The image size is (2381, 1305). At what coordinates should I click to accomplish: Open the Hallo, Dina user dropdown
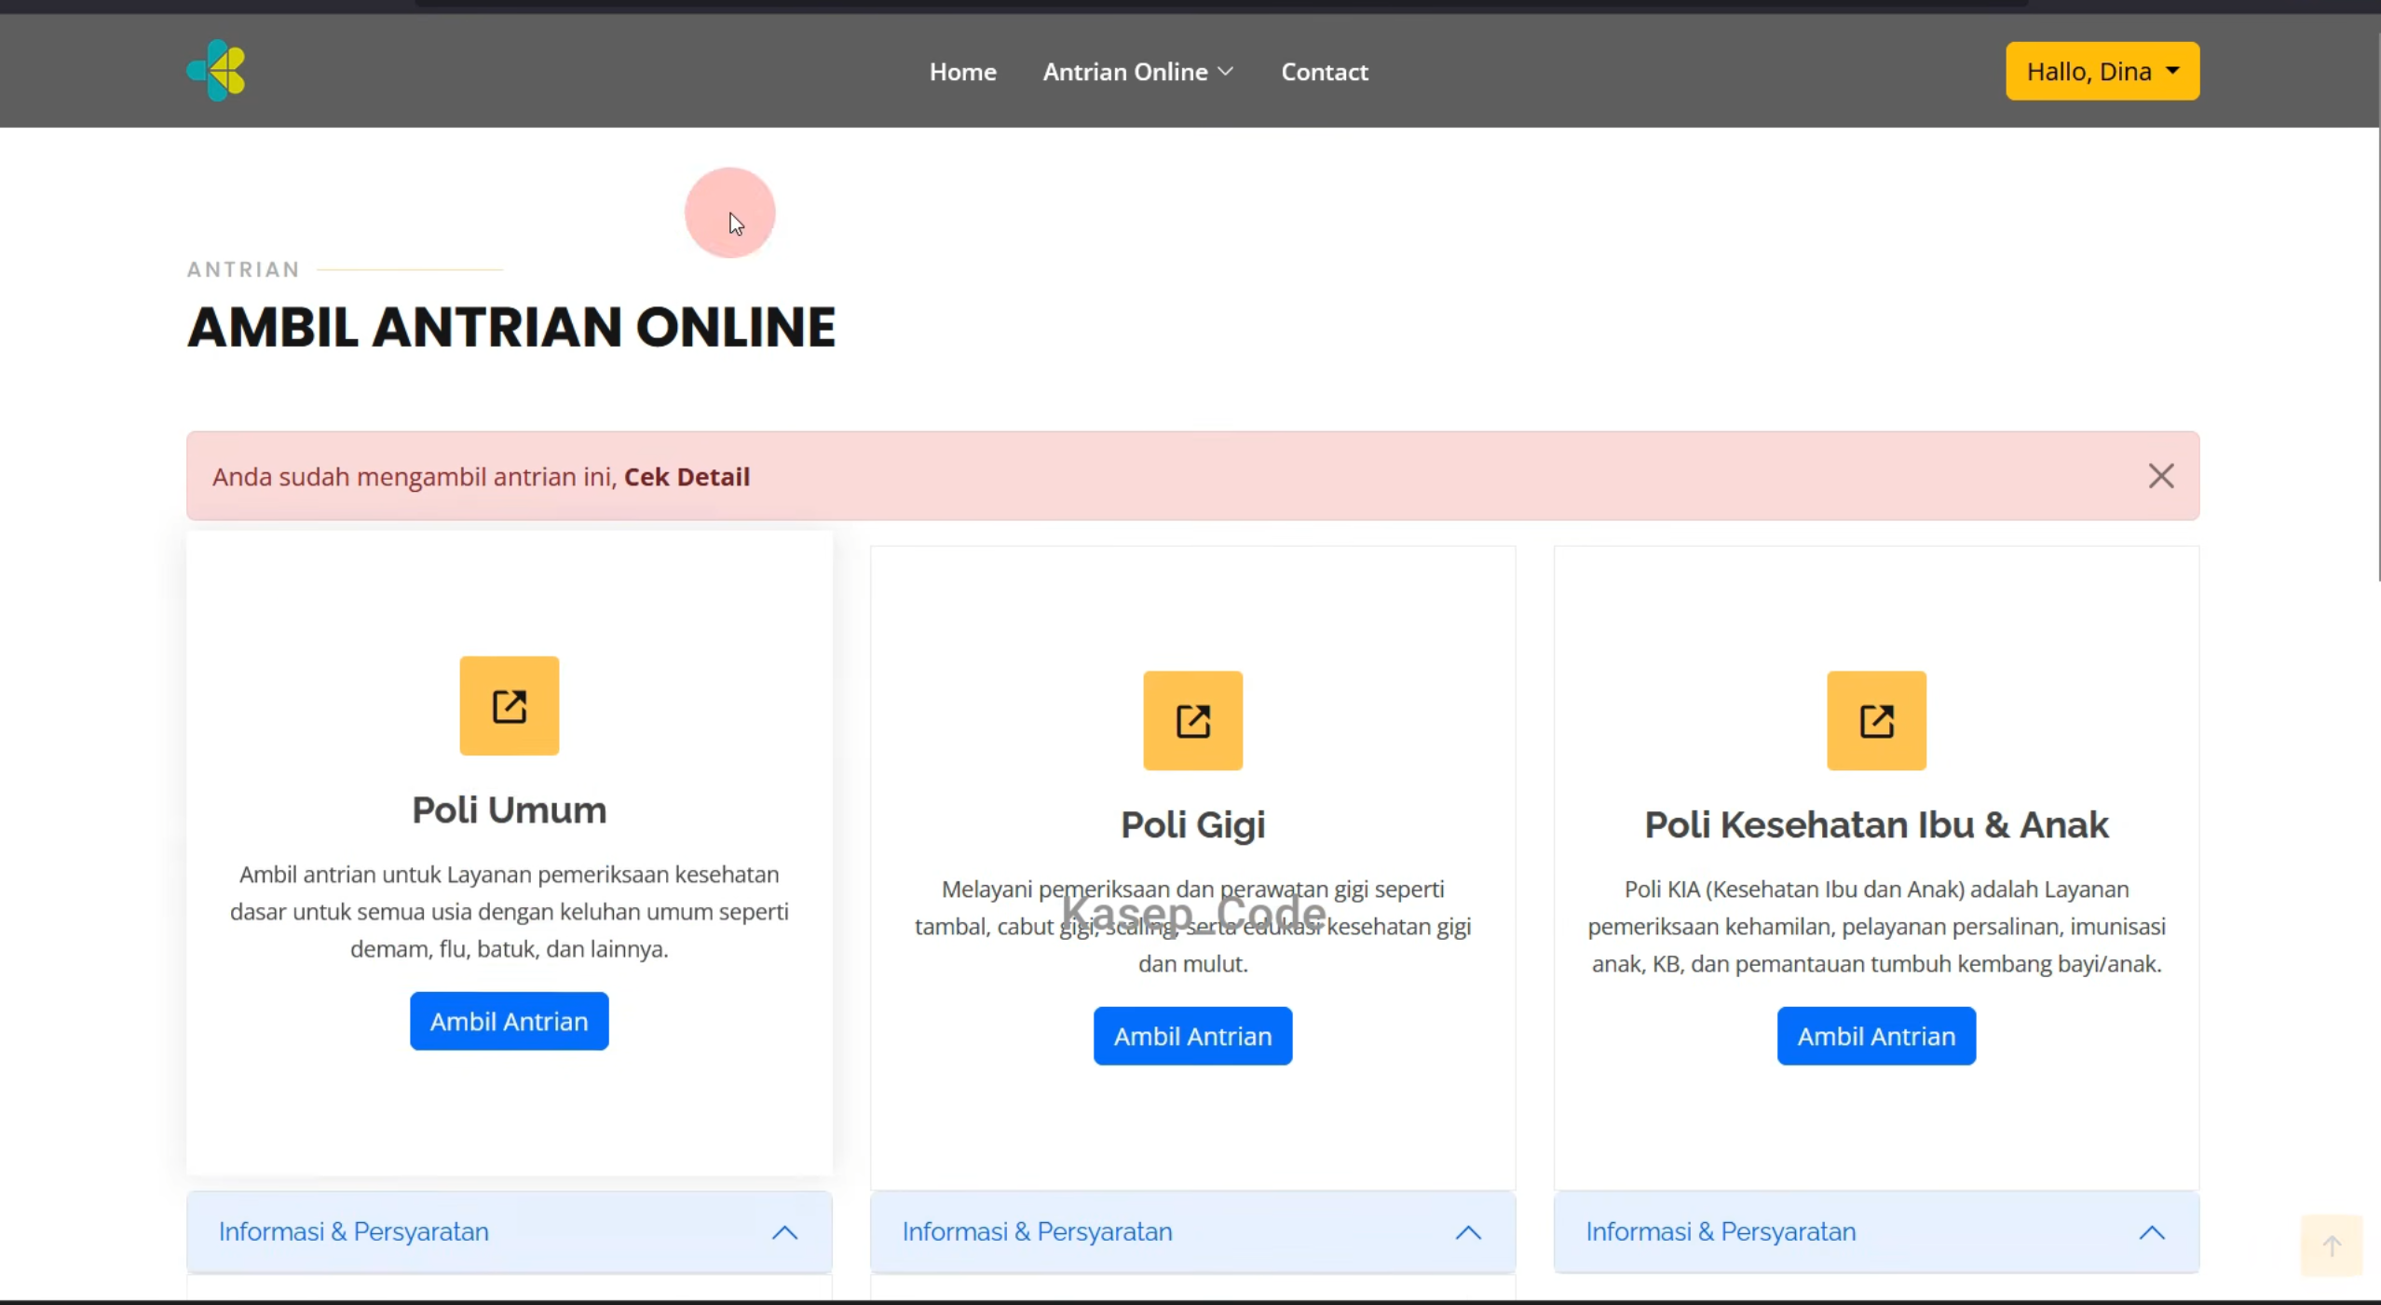pos(2102,71)
